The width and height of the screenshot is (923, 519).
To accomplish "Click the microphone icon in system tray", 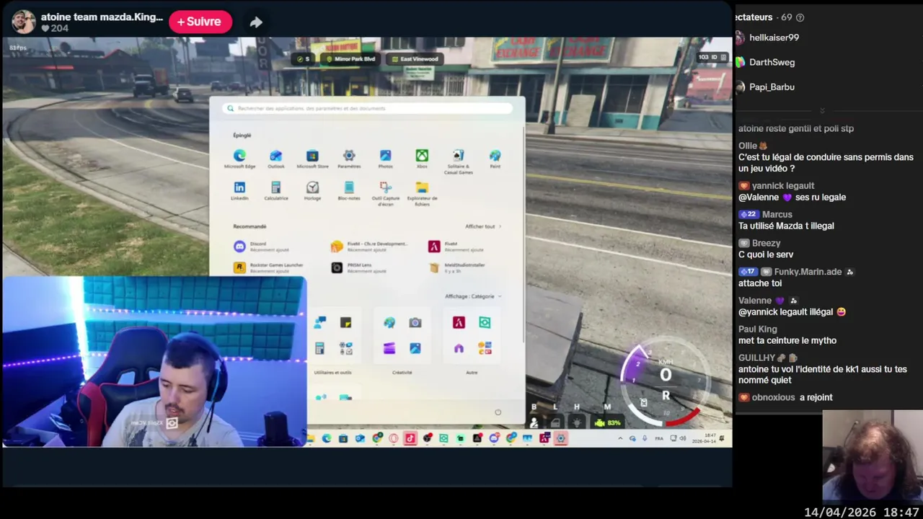I will [x=644, y=438].
